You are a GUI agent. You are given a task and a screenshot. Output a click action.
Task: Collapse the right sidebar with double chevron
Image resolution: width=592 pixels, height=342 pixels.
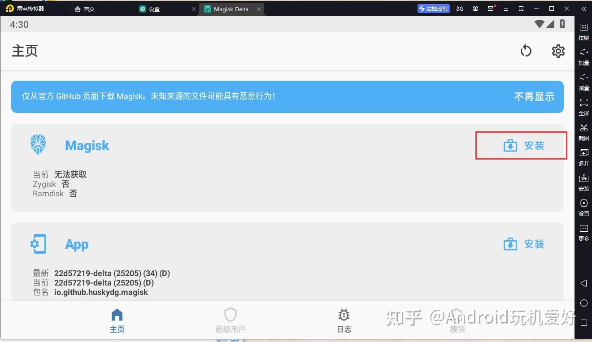point(583,9)
